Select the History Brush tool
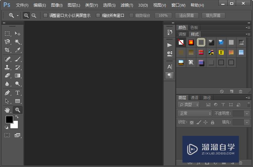 click(x=18, y=67)
